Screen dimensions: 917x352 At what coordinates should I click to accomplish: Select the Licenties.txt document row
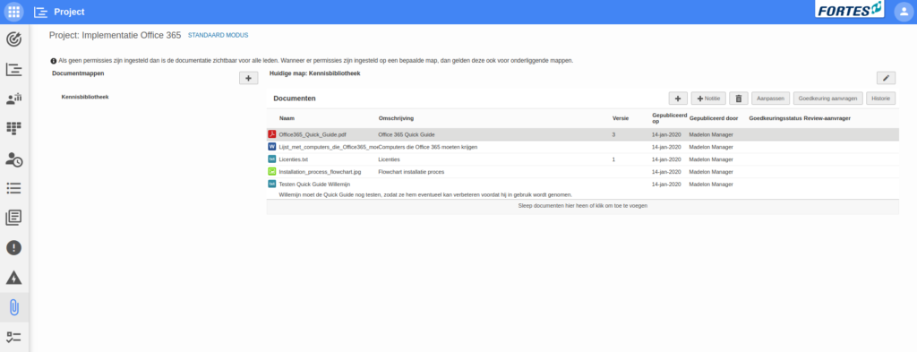pyautogui.click(x=582, y=159)
